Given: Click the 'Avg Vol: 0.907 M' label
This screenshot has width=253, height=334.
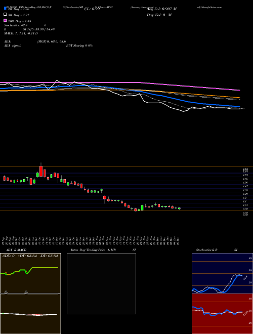Looking at the screenshot, I should 161,9.
